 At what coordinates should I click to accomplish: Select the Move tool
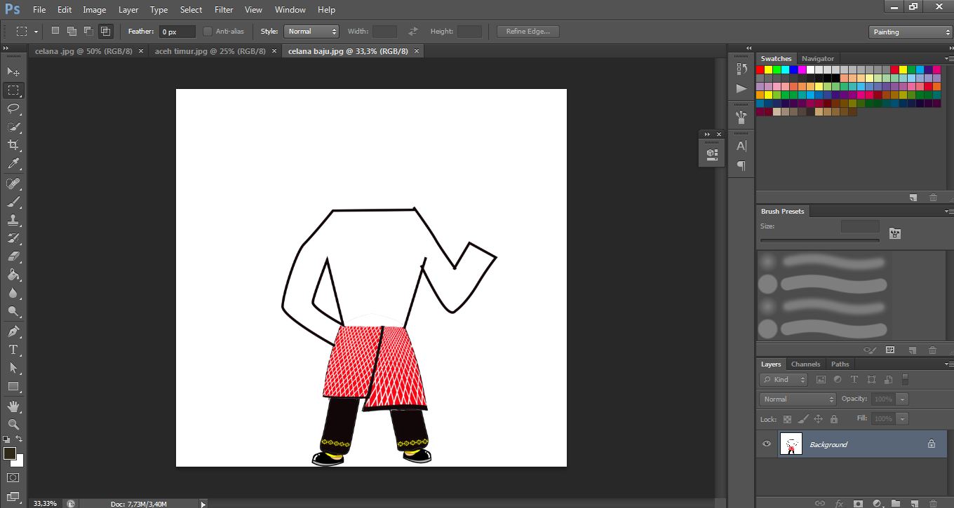(13, 71)
